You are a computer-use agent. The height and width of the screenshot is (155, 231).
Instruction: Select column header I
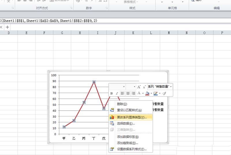(x=98, y=33)
